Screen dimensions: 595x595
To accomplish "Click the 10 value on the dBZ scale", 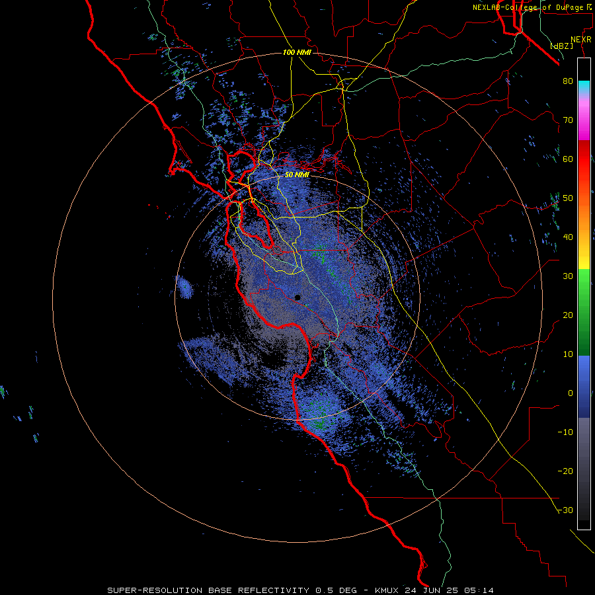I will (568, 354).
